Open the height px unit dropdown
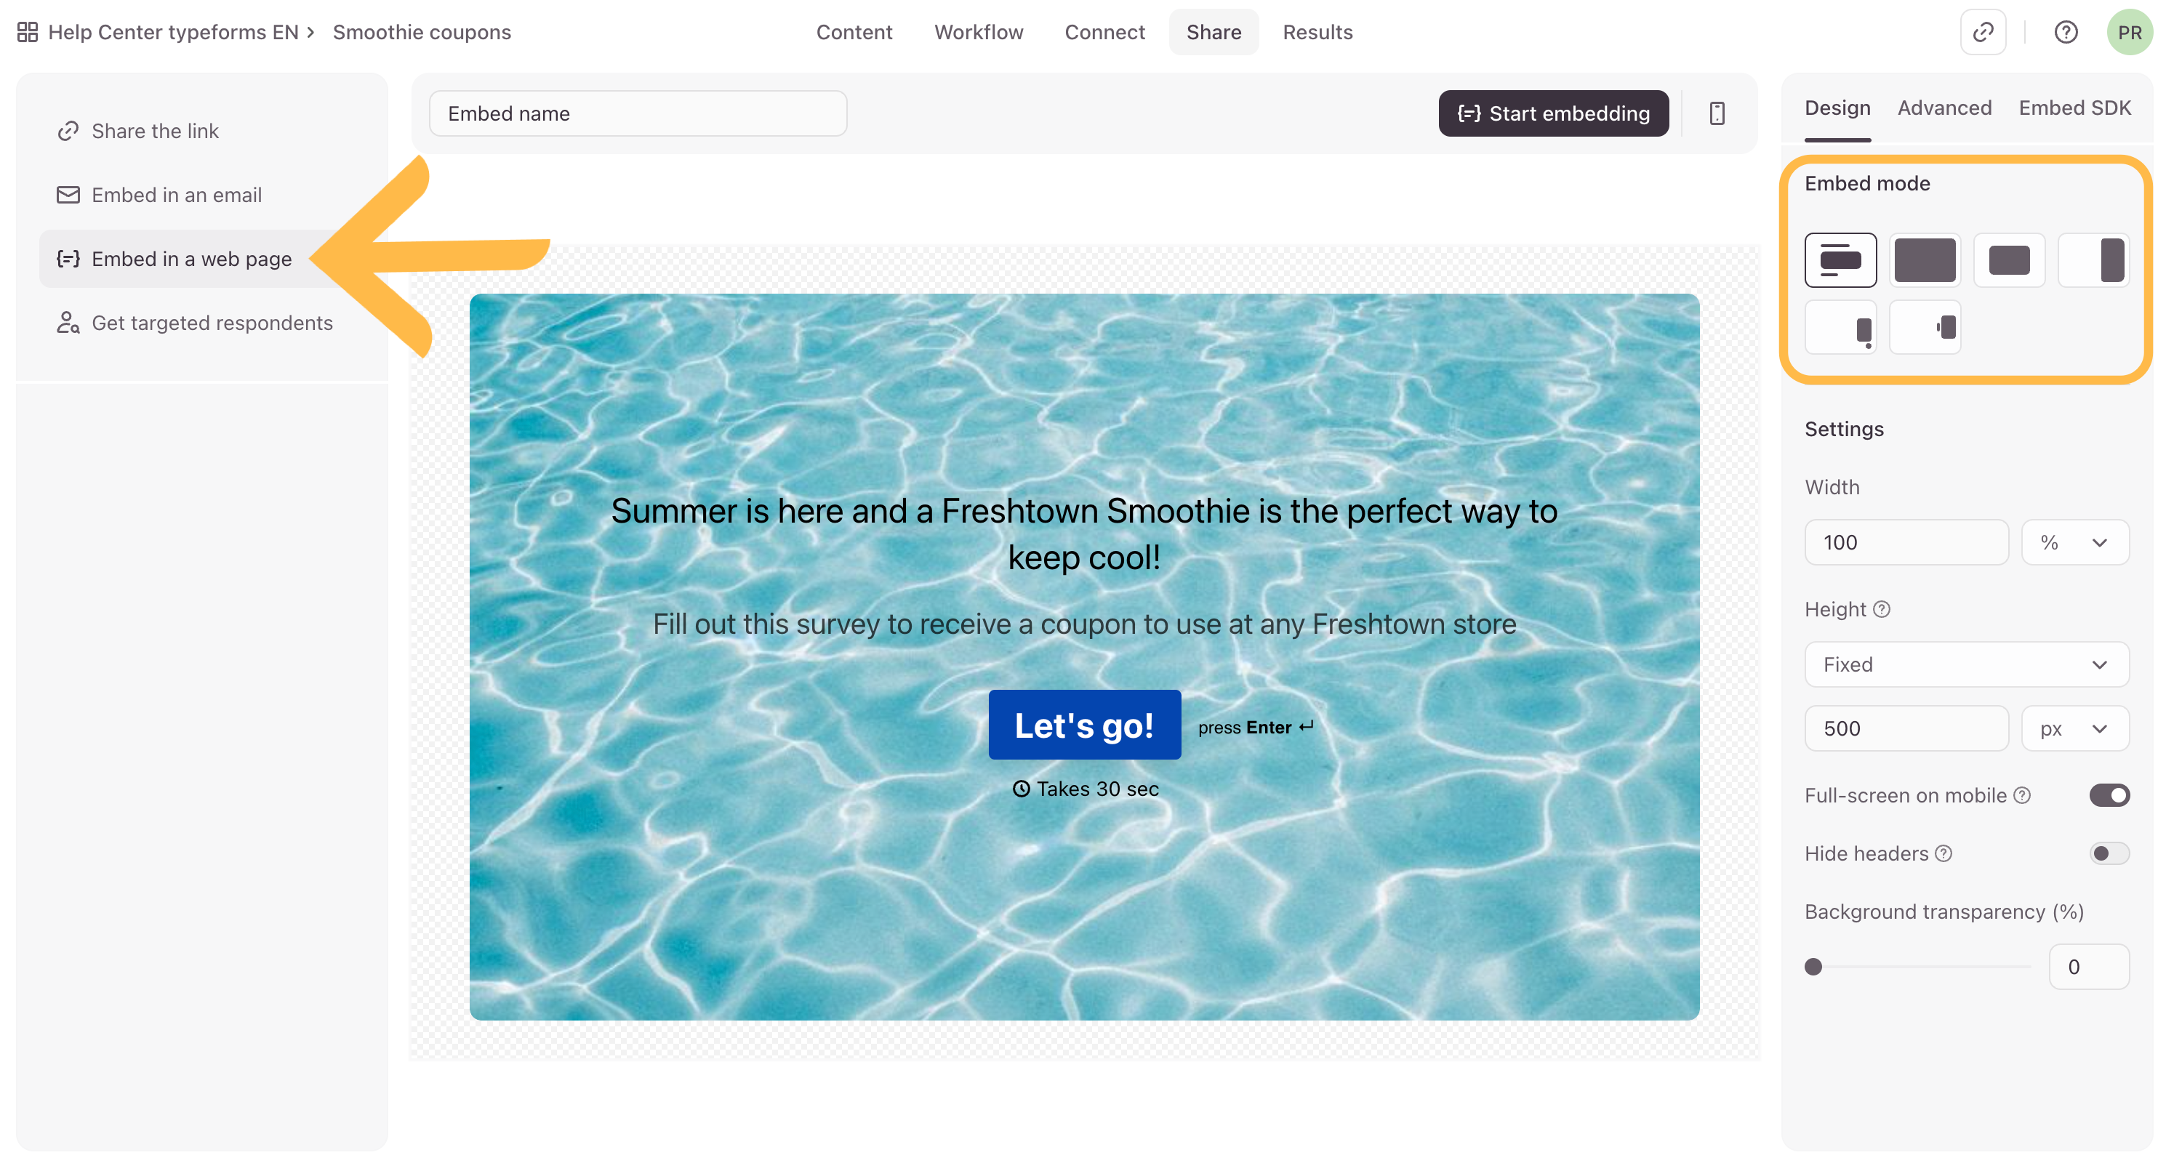 point(2074,728)
